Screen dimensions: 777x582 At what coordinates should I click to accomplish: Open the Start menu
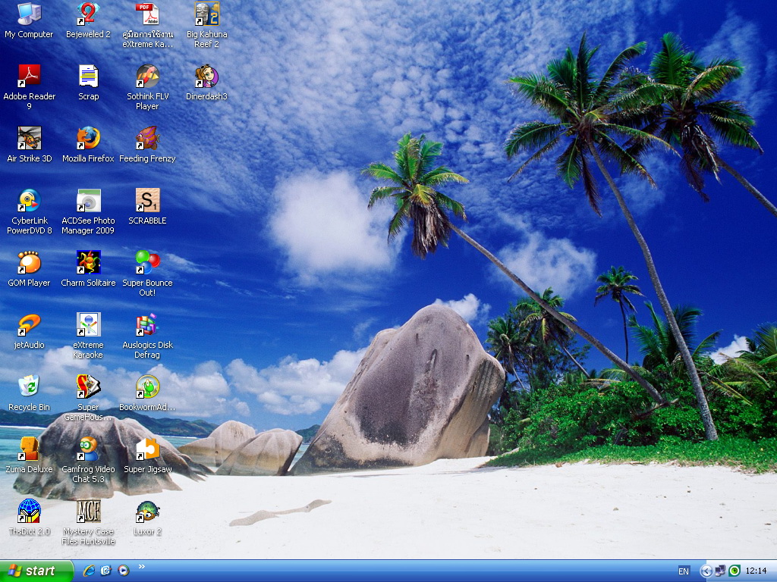coord(36,571)
